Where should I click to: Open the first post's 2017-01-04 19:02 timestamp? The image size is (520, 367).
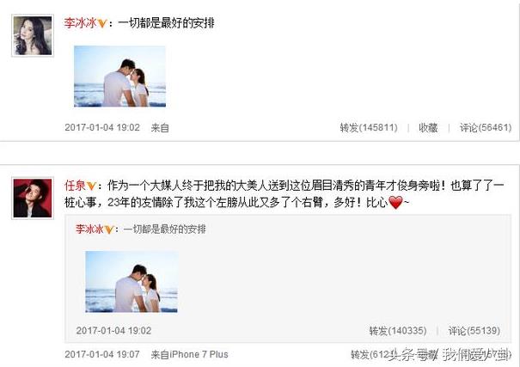[x=102, y=128]
